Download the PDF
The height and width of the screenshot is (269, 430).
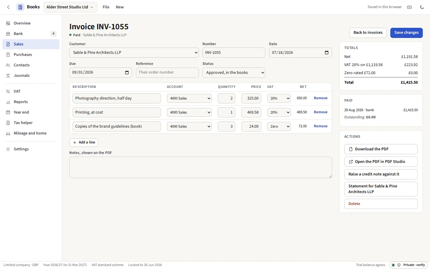point(381,149)
